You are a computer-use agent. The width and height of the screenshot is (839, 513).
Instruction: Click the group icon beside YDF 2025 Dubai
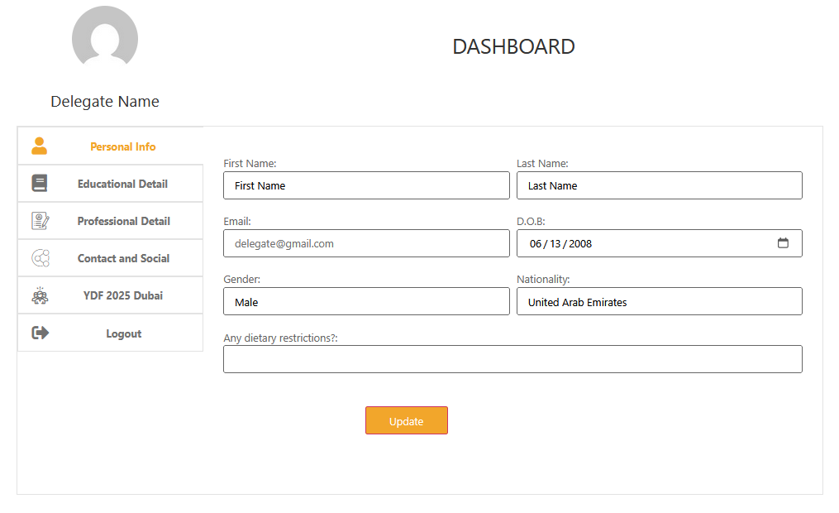click(x=40, y=295)
